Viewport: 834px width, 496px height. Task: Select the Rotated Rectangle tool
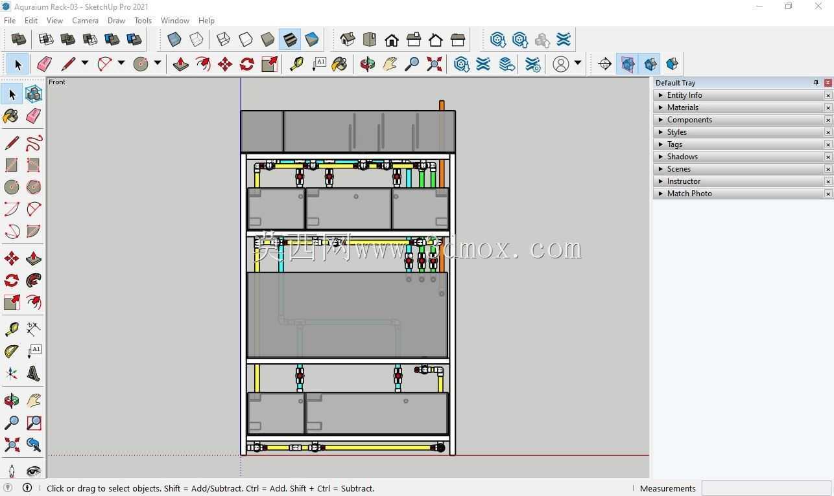[34, 165]
